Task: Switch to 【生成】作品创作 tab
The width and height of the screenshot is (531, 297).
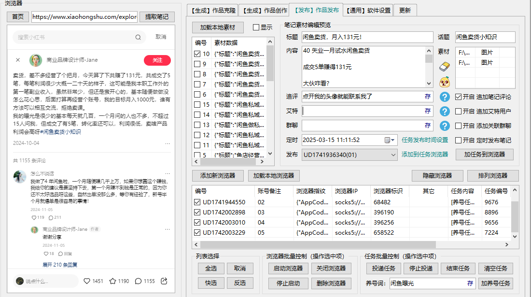Action: click(x=265, y=11)
